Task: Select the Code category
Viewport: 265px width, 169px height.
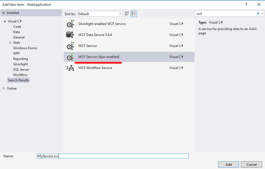Action: [x=17, y=26]
